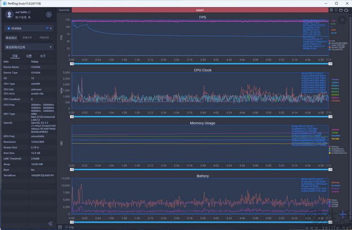Click the SerialNum value 10AEBP32EA001RY

click(x=43, y=175)
